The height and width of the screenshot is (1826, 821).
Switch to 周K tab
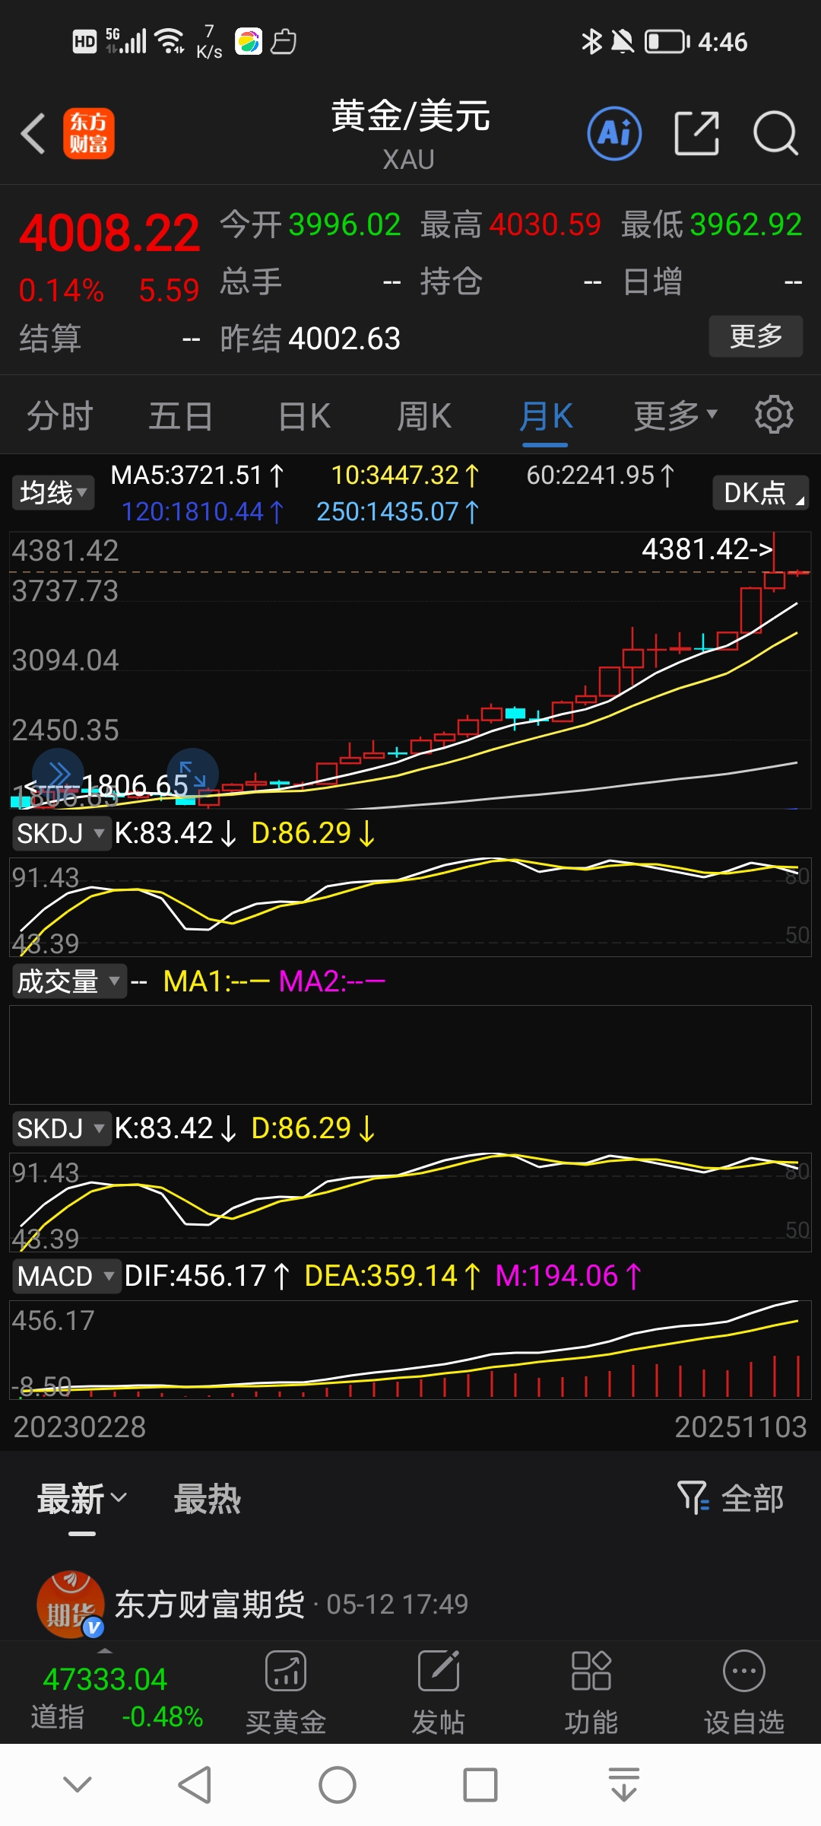tap(424, 416)
